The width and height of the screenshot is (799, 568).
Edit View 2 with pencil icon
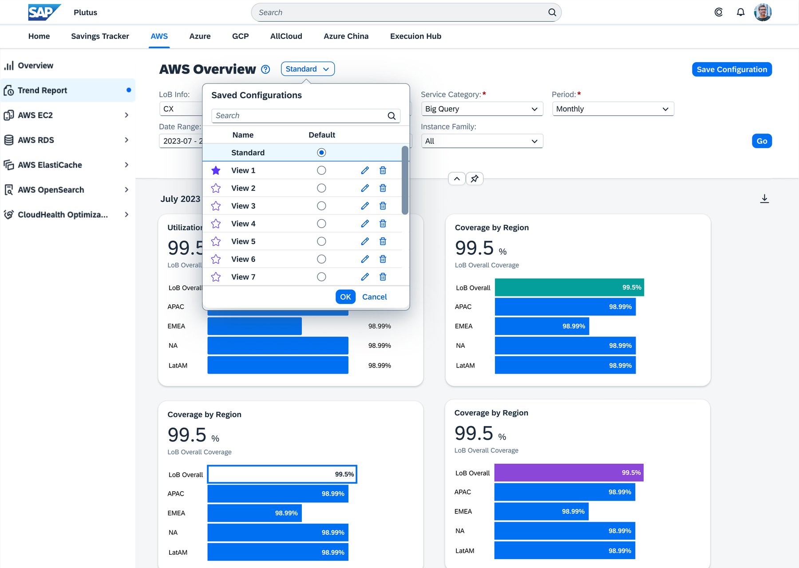coord(365,188)
